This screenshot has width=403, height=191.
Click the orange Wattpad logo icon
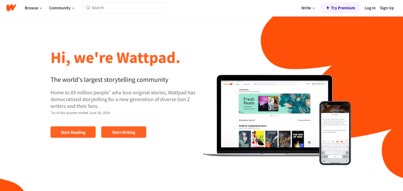tap(11, 8)
